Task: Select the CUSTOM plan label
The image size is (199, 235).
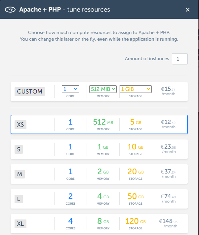Action: [x=30, y=92]
